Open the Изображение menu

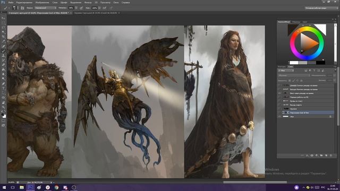tap(42, 3)
